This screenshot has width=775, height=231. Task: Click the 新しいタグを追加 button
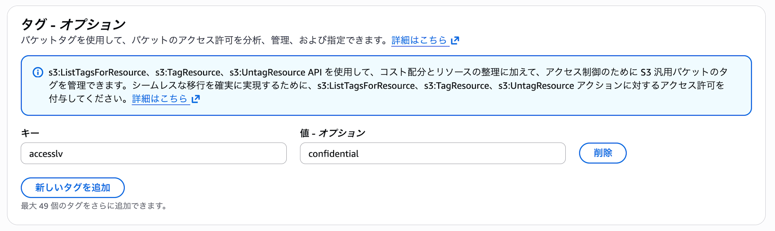73,188
